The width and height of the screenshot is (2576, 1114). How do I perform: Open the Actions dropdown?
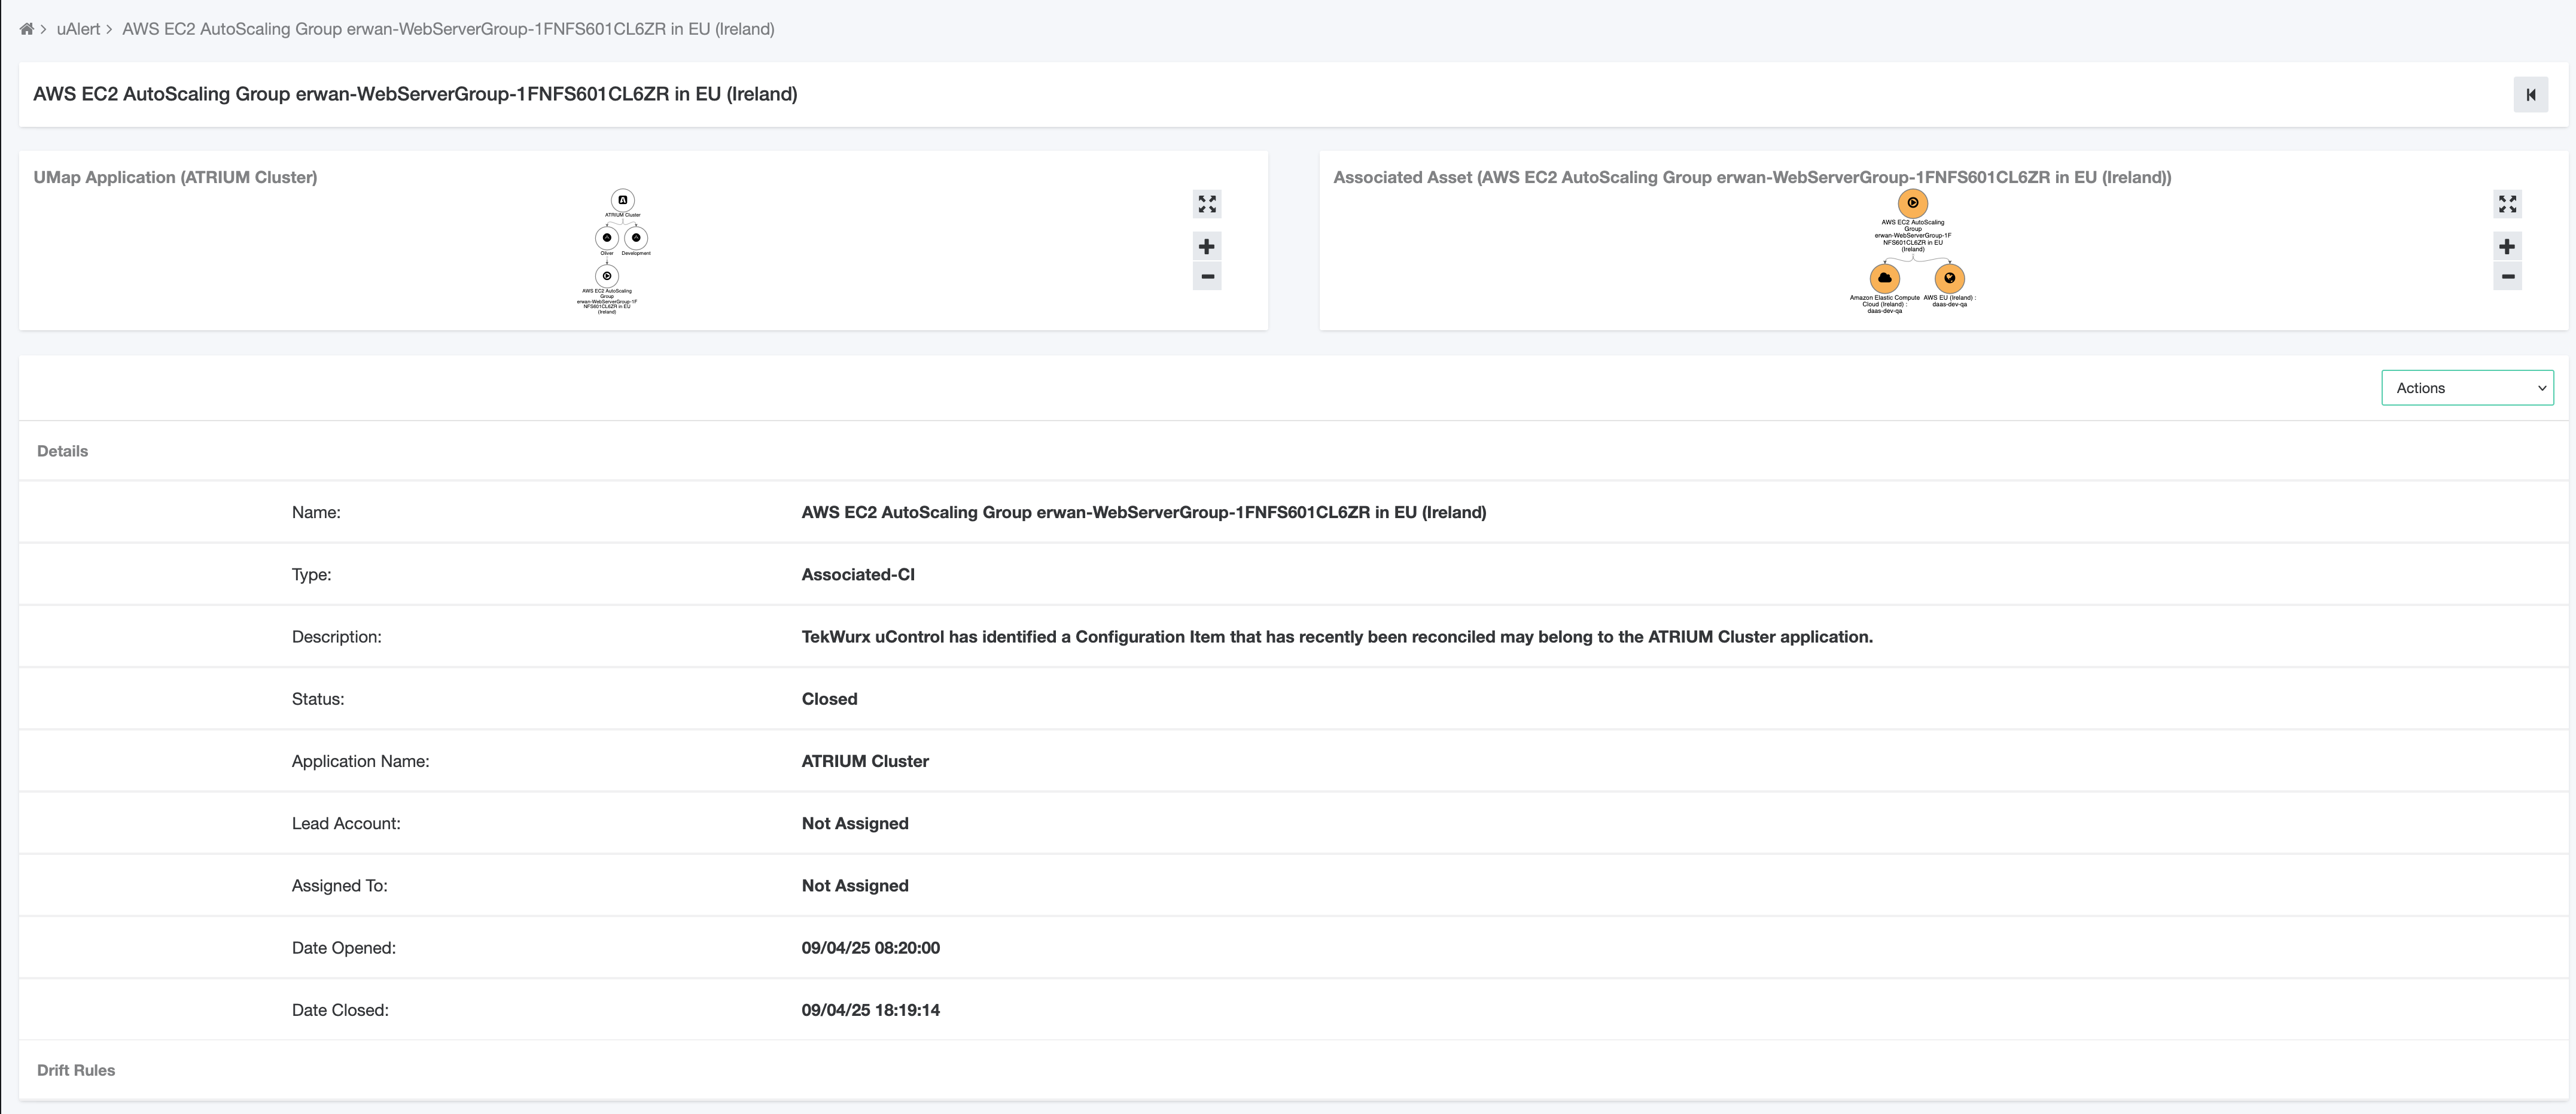(2467, 388)
